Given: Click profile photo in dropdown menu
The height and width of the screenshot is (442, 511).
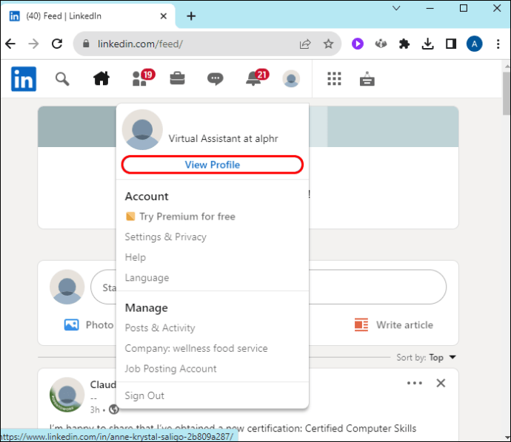Looking at the screenshot, I should tap(142, 129).
